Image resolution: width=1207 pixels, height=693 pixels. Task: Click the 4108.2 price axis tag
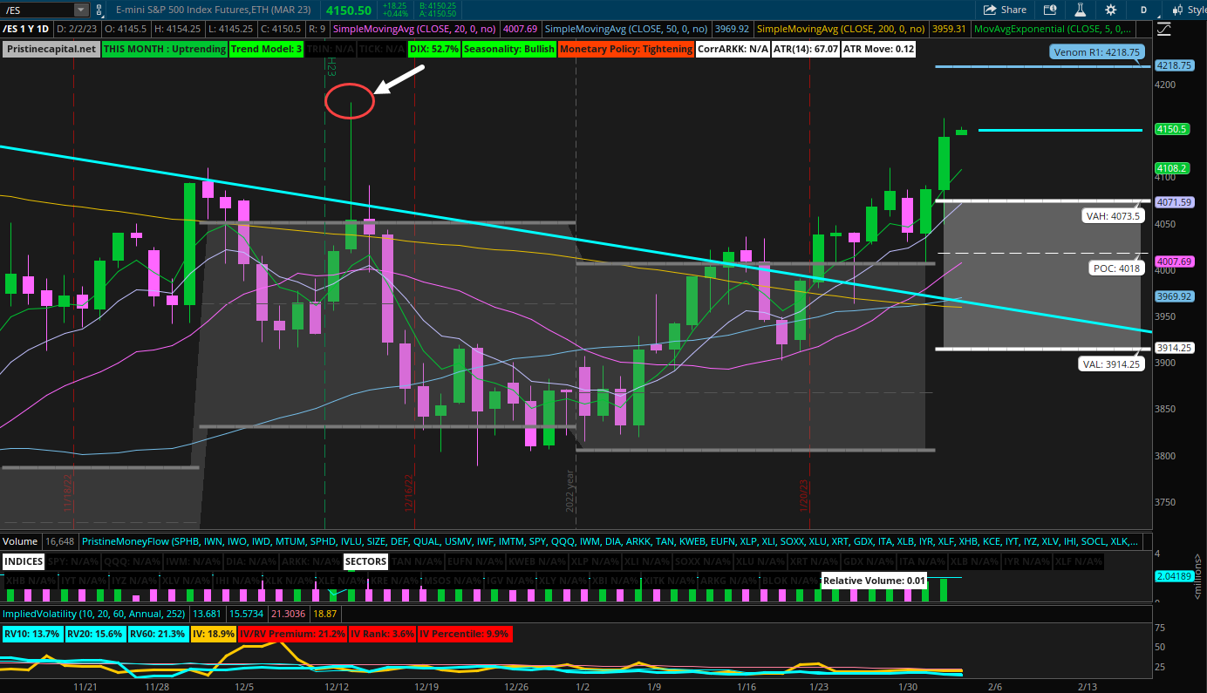tap(1172, 168)
